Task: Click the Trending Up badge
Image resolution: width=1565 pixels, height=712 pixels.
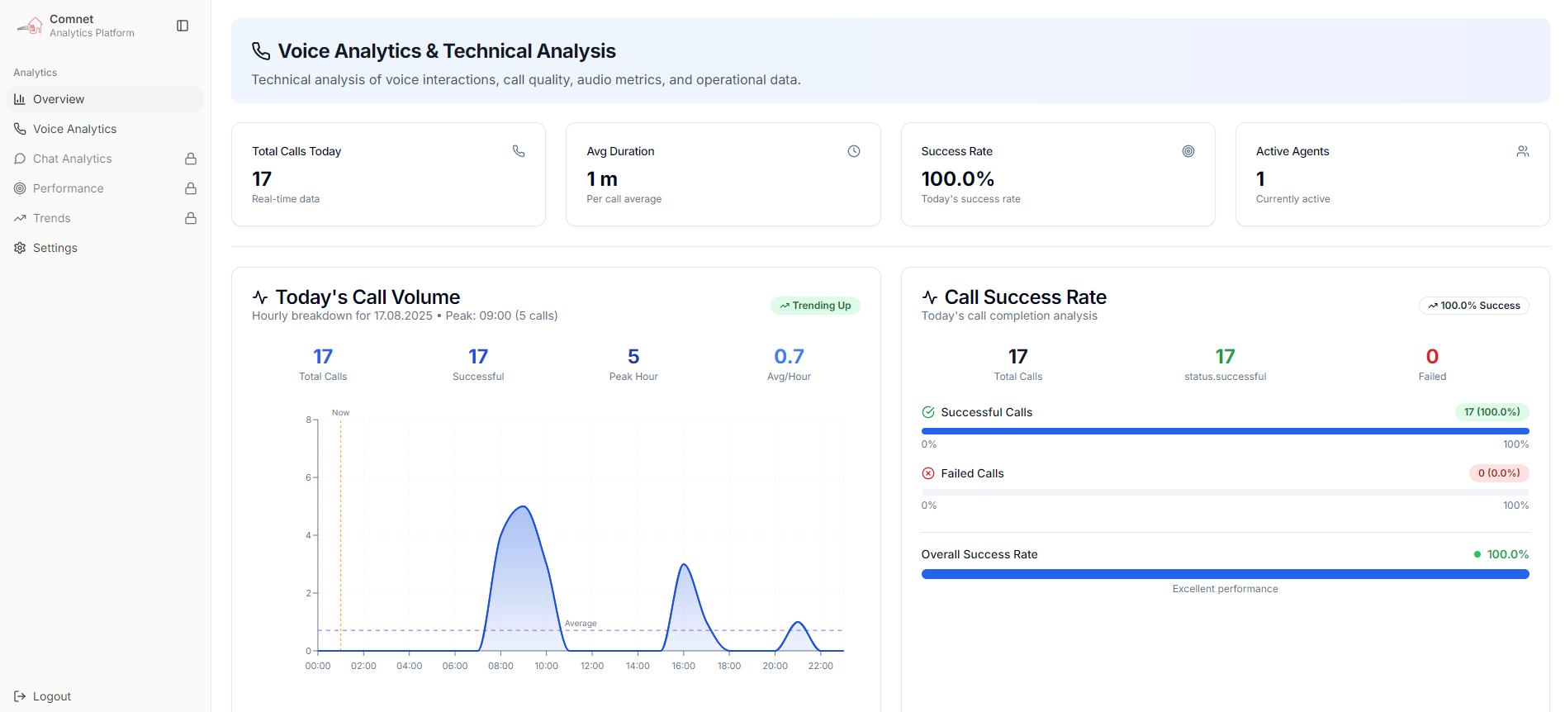Action: pos(815,306)
